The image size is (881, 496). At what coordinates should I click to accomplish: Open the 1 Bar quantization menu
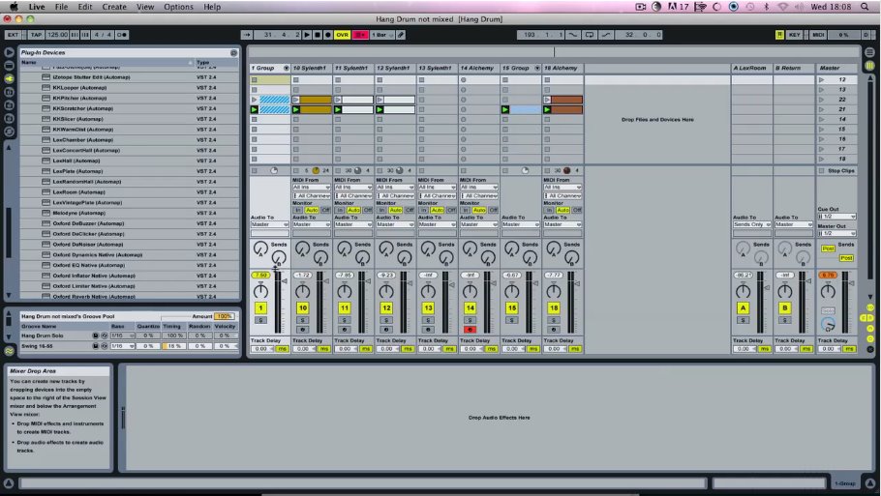click(382, 35)
